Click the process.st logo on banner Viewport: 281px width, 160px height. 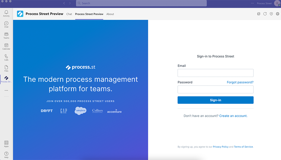[x=80, y=67]
